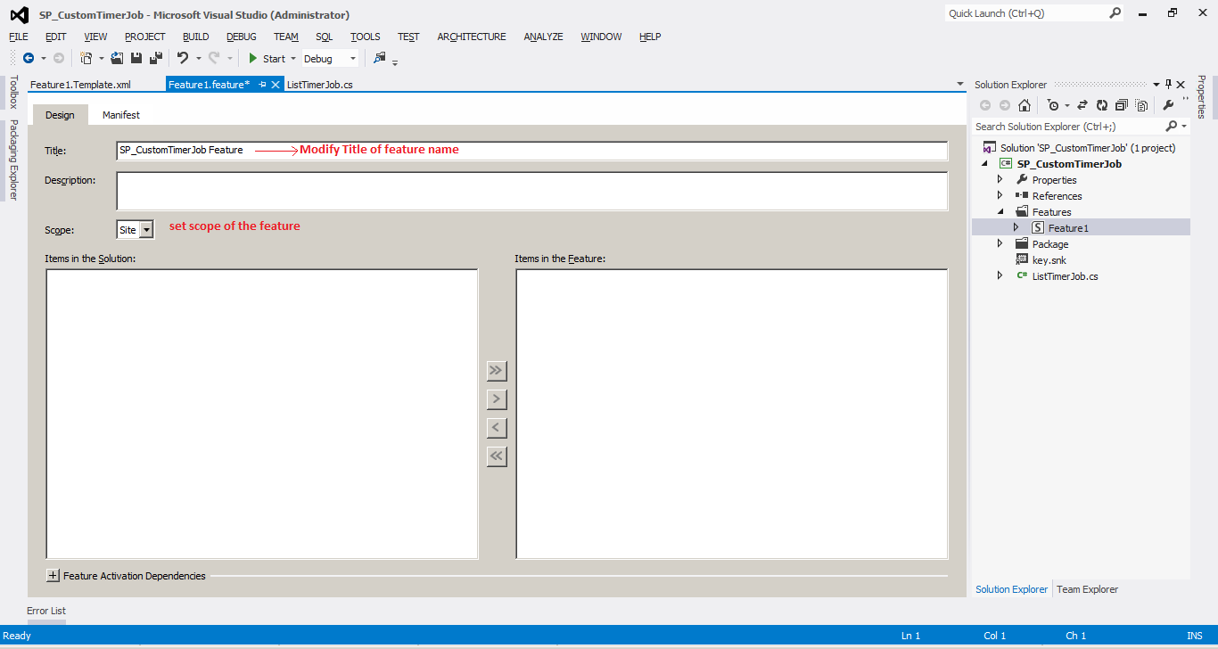Close the Feature1.feature document tab
This screenshot has width=1218, height=649.
pyautogui.click(x=276, y=85)
